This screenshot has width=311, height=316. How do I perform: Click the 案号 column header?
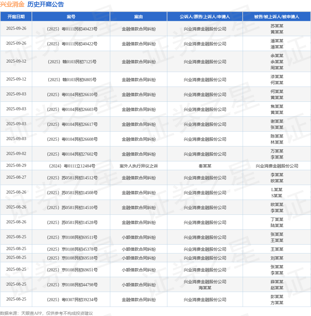(x=71, y=16)
